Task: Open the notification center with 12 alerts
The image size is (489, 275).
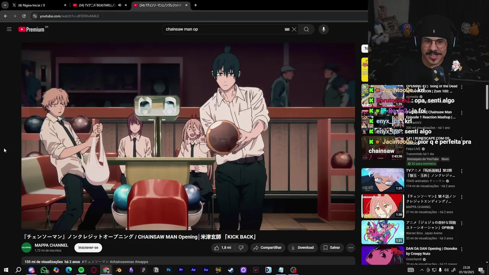Action: 481,270
